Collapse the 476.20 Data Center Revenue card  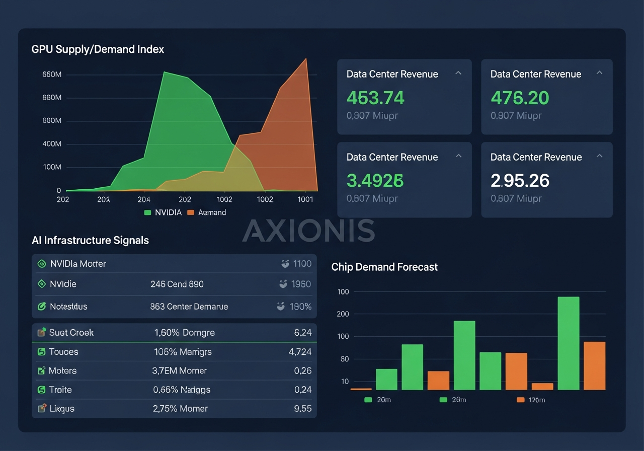pos(599,73)
